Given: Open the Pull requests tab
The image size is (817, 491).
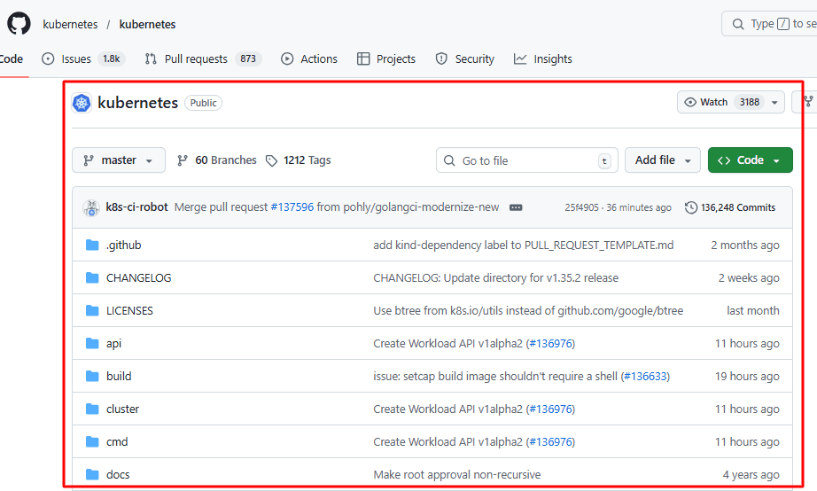Looking at the screenshot, I should pyautogui.click(x=203, y=58).
